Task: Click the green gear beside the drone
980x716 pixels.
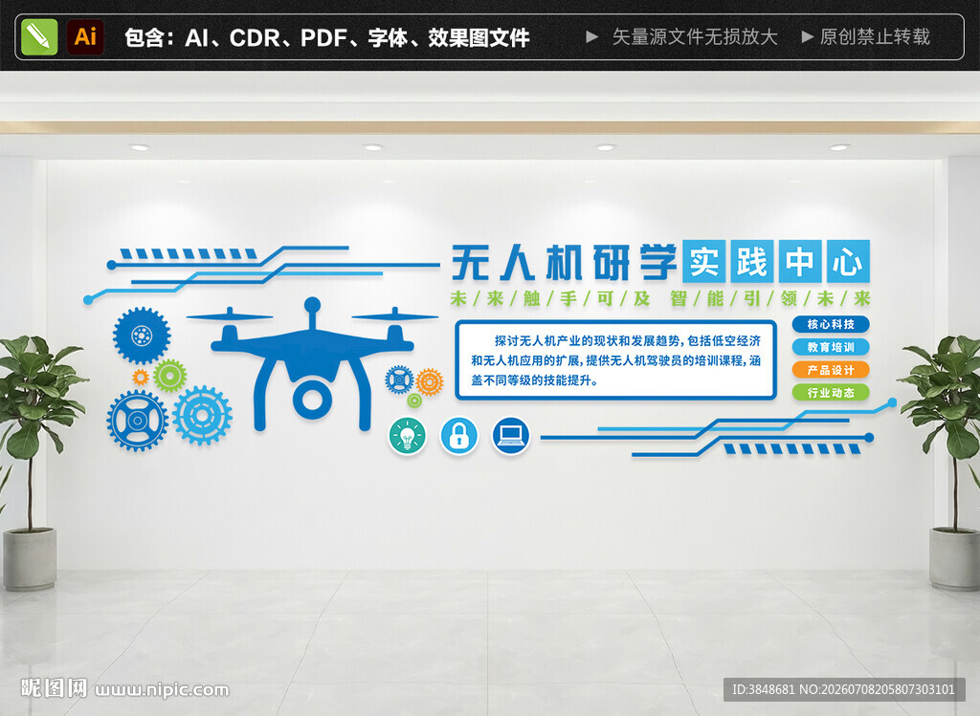Action: (170, 376)
